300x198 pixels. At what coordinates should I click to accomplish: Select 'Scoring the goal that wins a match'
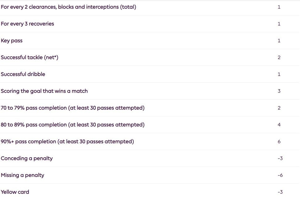[x=44, y=91]
